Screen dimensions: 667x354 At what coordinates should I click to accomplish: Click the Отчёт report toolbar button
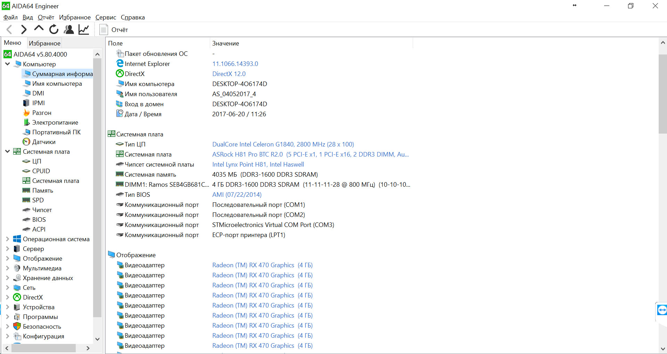[114, 30]
